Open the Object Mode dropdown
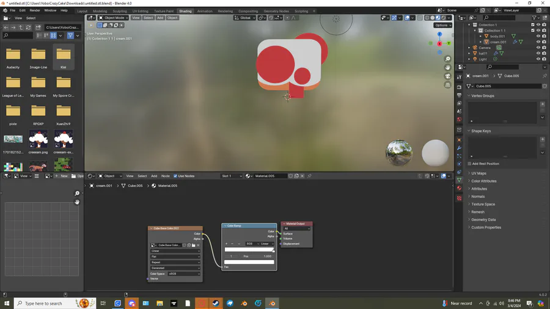550x309 pixels. (x=113, y=18)
